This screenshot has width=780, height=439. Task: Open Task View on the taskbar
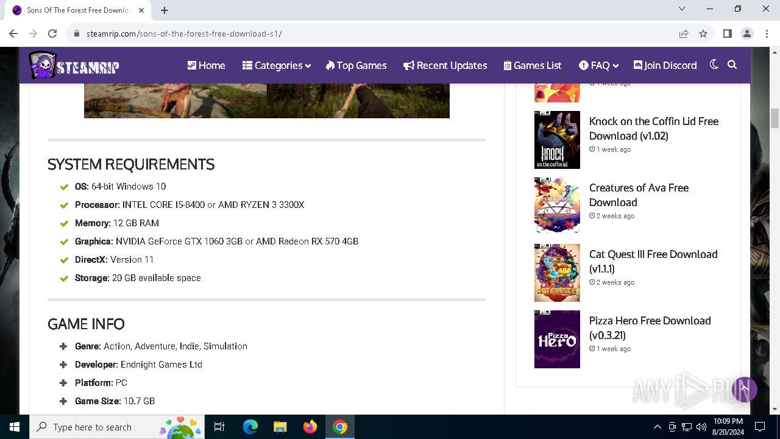(x=219, y=427)
